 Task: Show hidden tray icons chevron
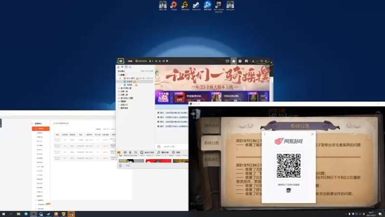click(346, 214)
